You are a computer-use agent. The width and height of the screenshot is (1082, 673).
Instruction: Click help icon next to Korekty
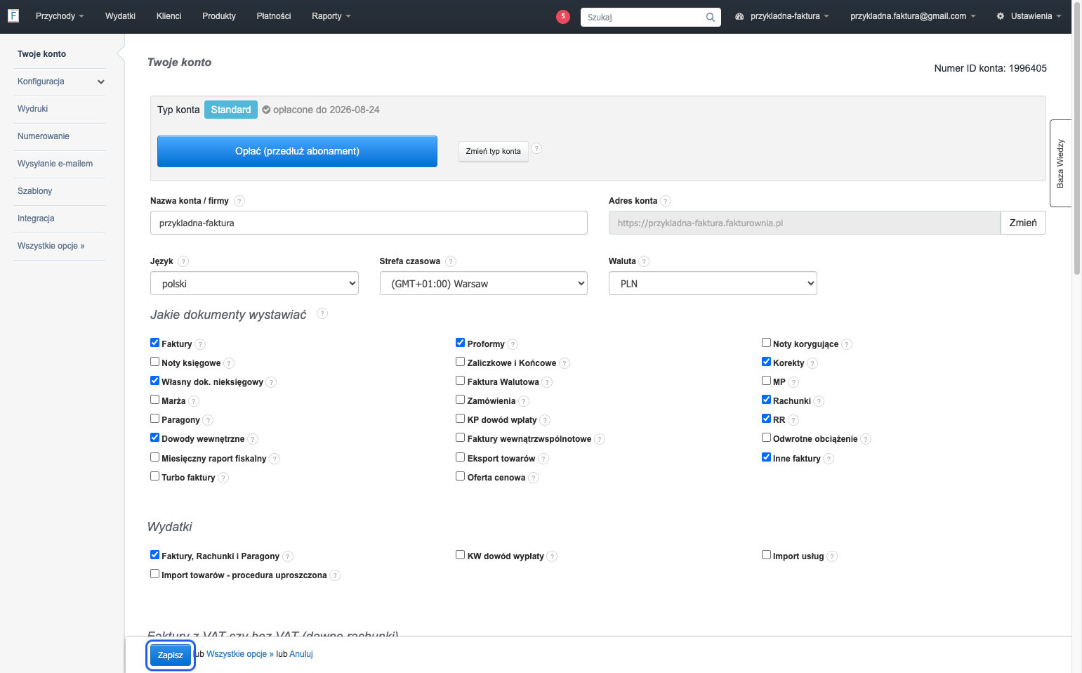(x=812, y=363)
